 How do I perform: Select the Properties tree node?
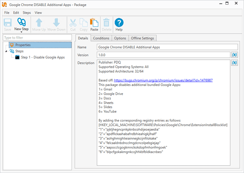click(x=40, y=45)
